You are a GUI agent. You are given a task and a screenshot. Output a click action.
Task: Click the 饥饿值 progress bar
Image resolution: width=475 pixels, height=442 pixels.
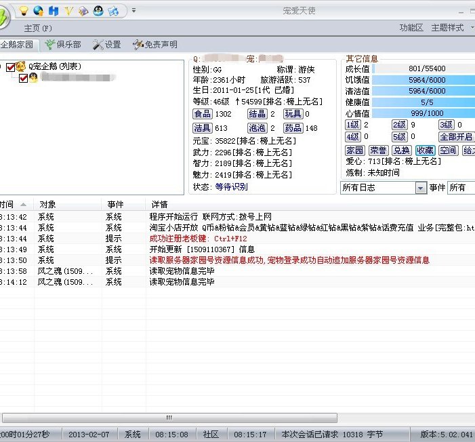tap(424, 80)
